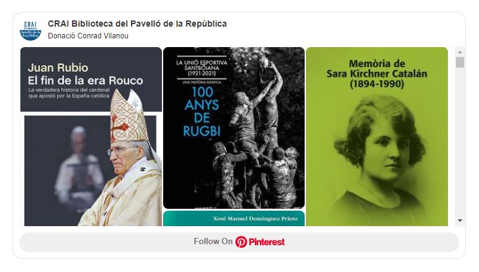The height and width of the screenshot is (272, 479).
Task: Click the up arrow of the pin scrollbar
Action: [x=460, y=52]
